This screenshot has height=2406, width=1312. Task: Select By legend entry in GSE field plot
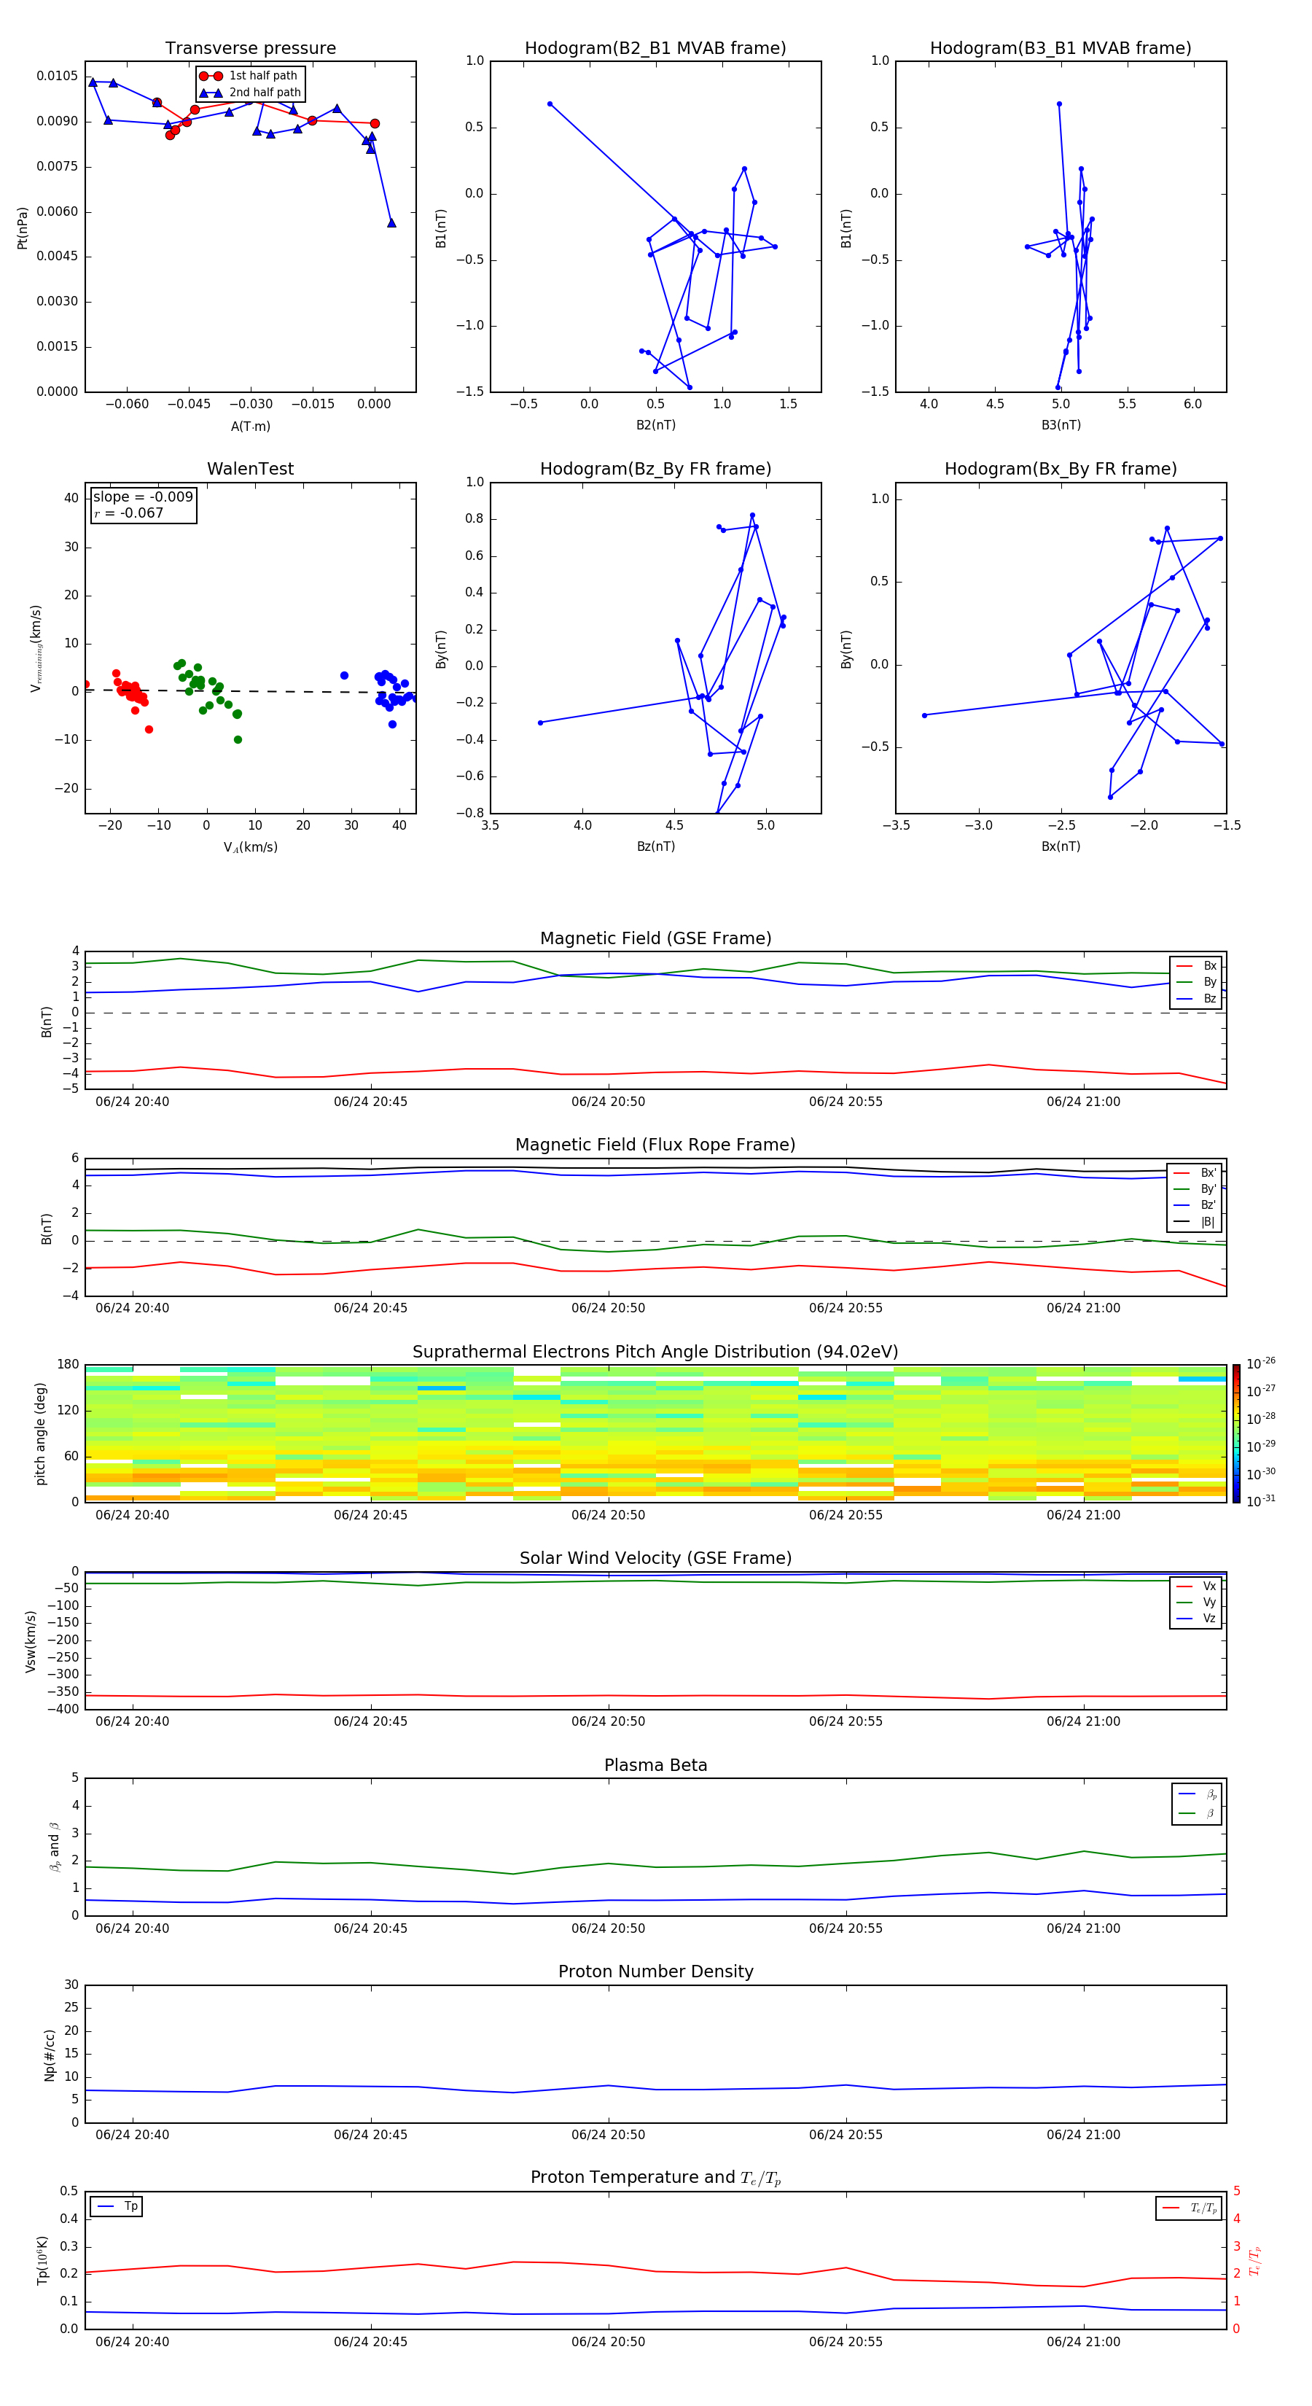pyautogui.click(x=1196, y=981)
